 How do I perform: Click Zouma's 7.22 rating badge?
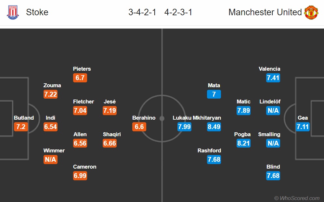pos(50,94)
